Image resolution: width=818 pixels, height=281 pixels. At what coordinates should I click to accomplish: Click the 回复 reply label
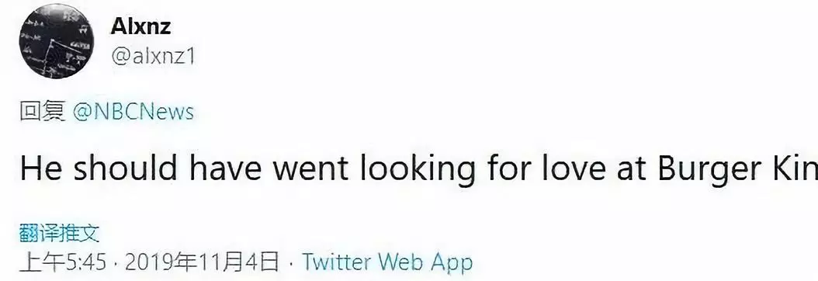pos(42,112)
